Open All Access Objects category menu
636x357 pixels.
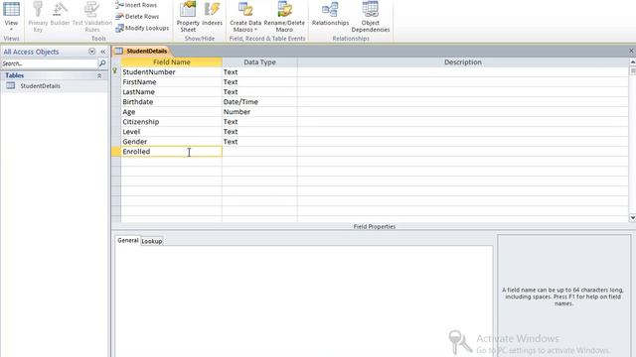92,52
